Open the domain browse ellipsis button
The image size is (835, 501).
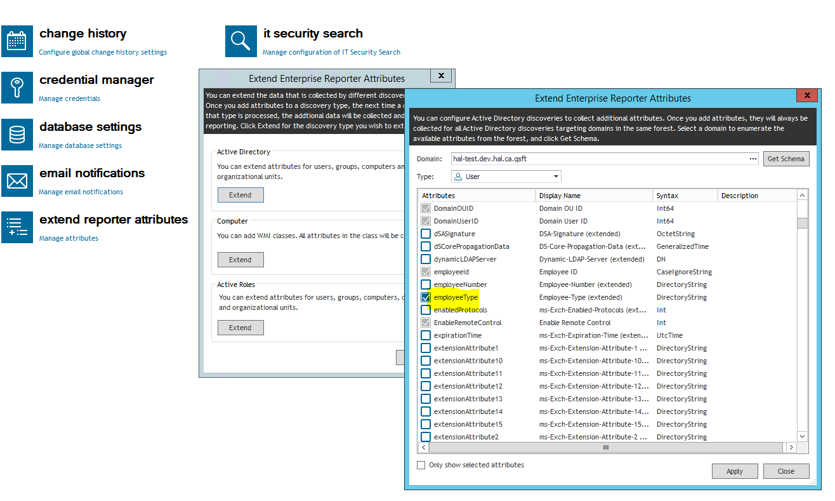(x=753, y=159)
